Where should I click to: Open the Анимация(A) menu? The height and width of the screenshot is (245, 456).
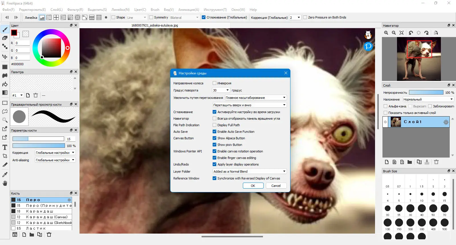point(189,10)
